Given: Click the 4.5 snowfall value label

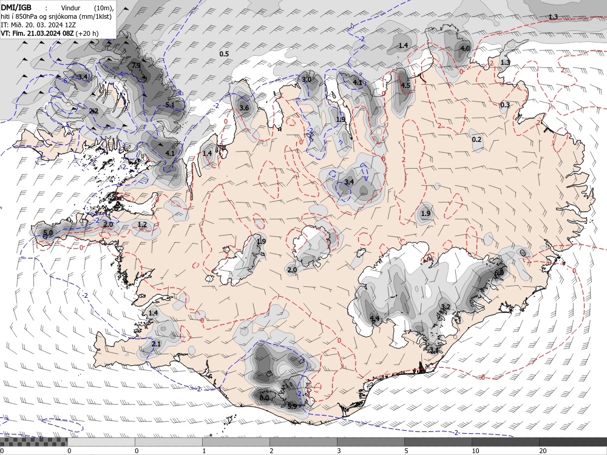Looking at the screenshot, I should pyautogui.click(x=405, y=86).
